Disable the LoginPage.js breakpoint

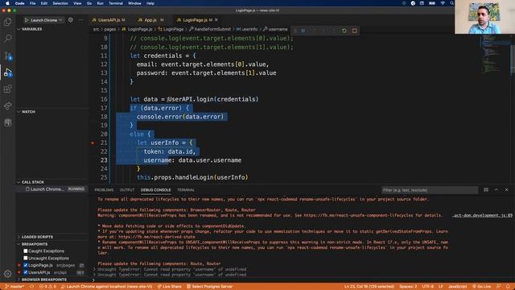[x=26, y=265]
